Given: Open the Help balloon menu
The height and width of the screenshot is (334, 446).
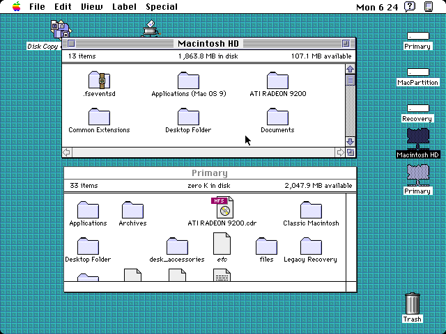Looking at the screenshot, I should (x=410, y=6).
